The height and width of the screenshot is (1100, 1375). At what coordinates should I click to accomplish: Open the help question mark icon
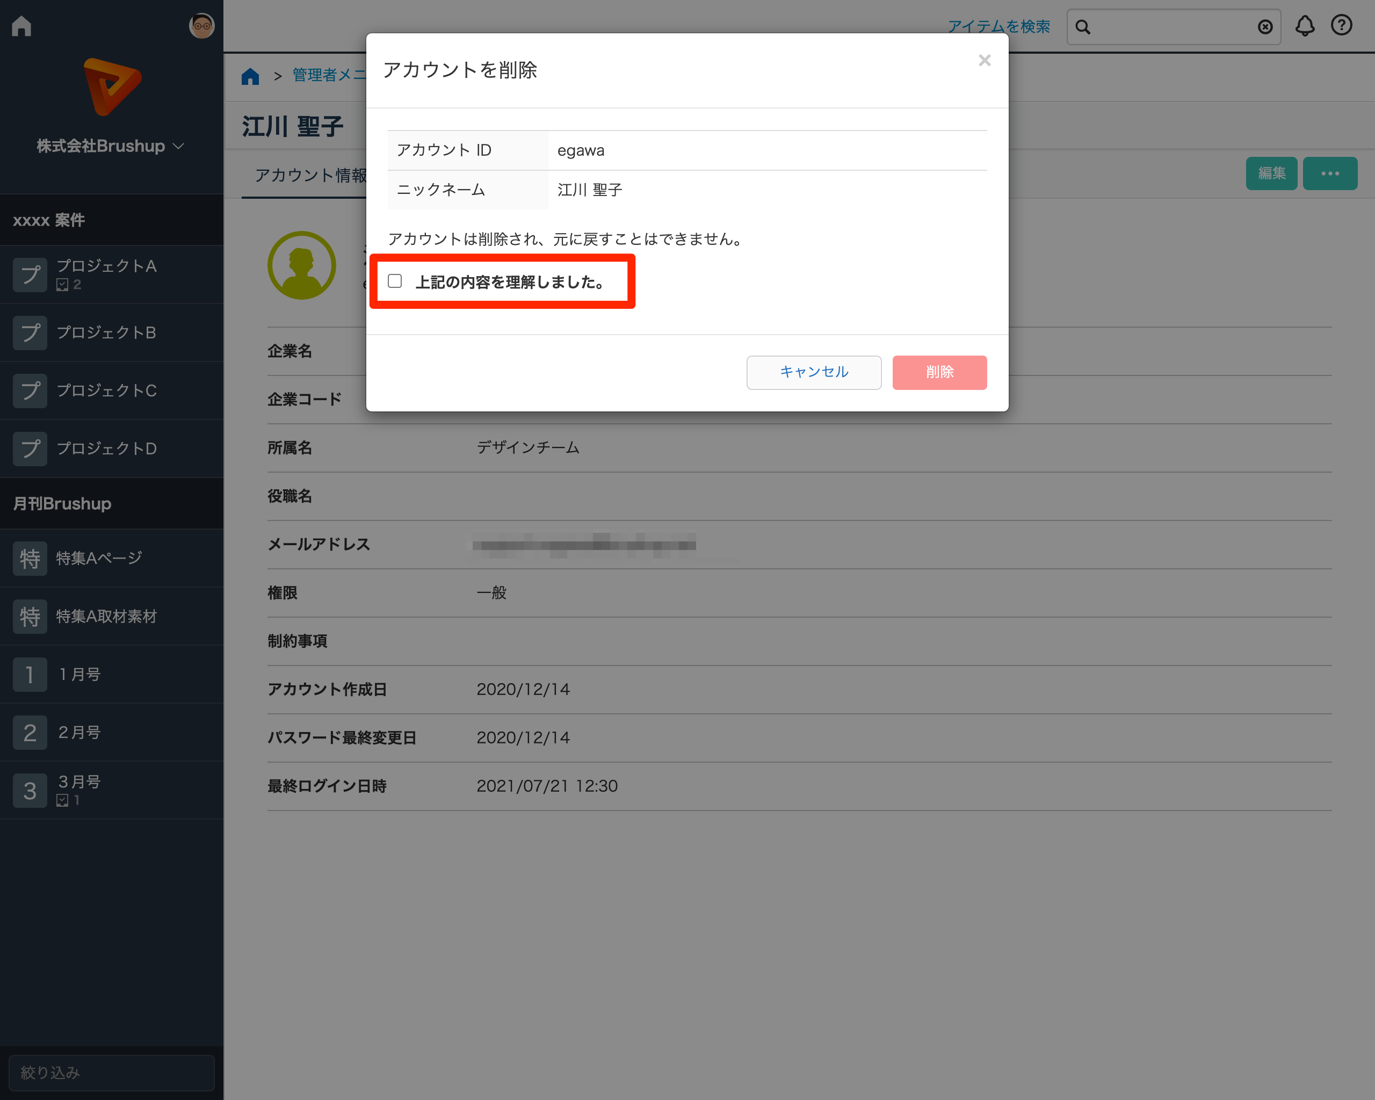[1341, 25]
